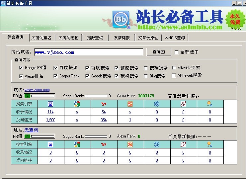Open the 关键词挖掘 tab
This screenshot has width=246, height=179.
[69, 38]
